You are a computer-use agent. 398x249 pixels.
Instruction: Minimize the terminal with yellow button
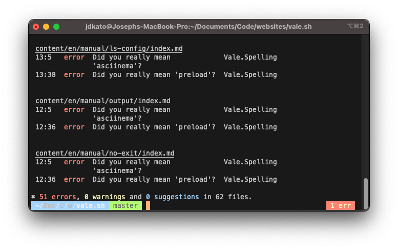click(x=46, y=27)
